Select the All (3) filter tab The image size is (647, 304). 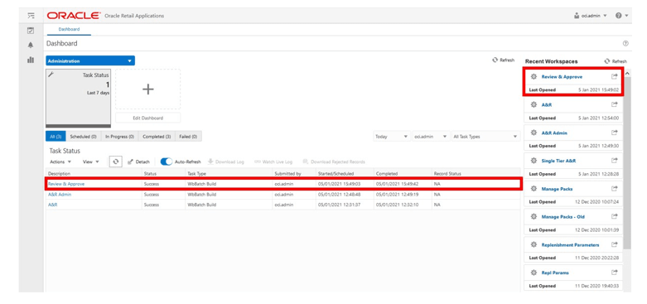pos(56,137)
